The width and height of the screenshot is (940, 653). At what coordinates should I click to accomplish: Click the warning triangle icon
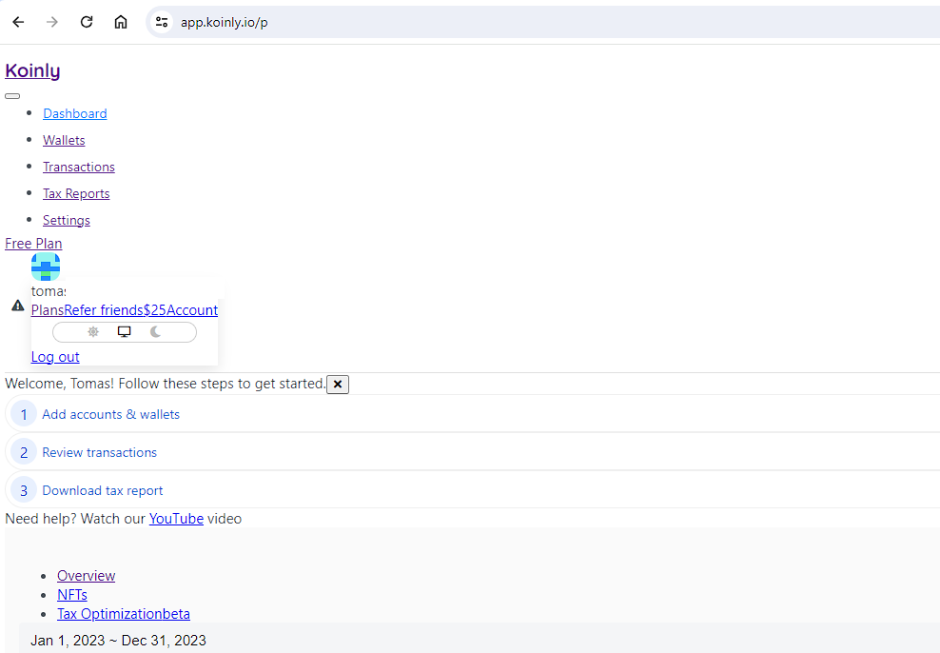click(18, 306)
